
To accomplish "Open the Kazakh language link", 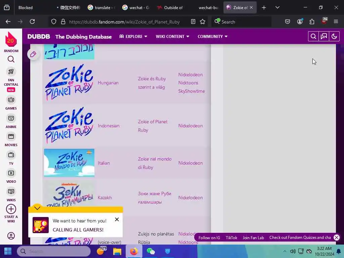I will point(105,198).
